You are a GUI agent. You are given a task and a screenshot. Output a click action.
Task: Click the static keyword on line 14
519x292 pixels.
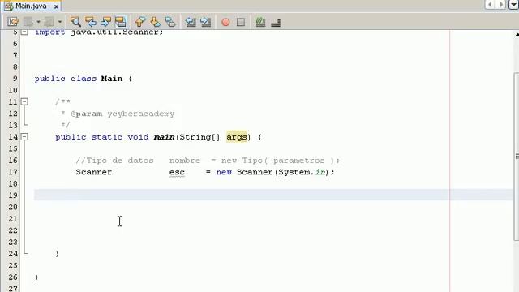(x=107, y=137)
